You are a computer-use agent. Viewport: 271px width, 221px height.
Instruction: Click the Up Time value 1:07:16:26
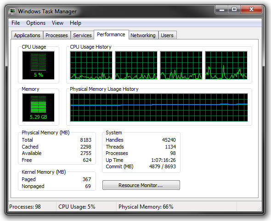[164, 160]
